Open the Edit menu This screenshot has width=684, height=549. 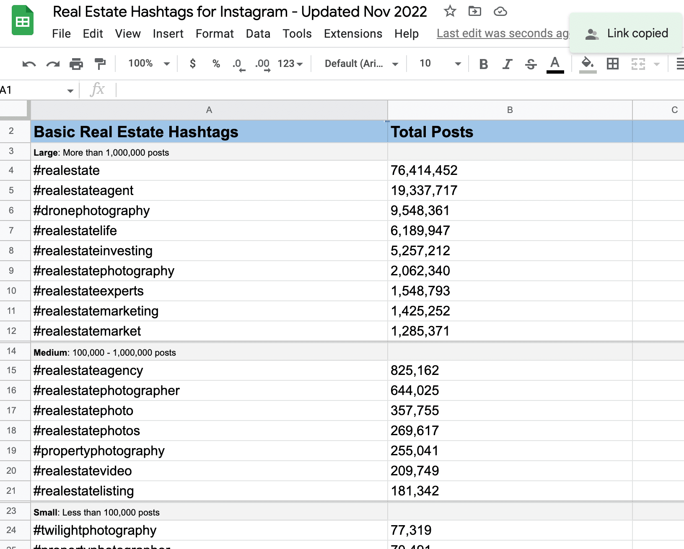(x=93, y=33)
